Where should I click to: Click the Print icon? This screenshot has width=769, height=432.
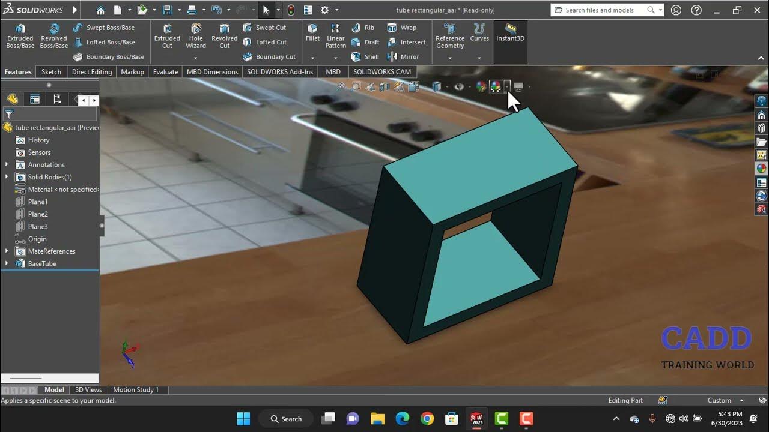[x=192, y=10]
